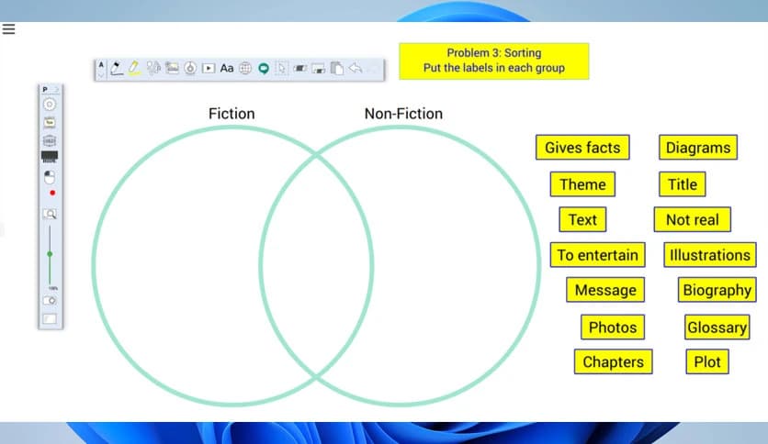Image resolution: width=768 pixels, height=444 pixels.
Task: Click the globe web icon
Action: tap(245, 69)
